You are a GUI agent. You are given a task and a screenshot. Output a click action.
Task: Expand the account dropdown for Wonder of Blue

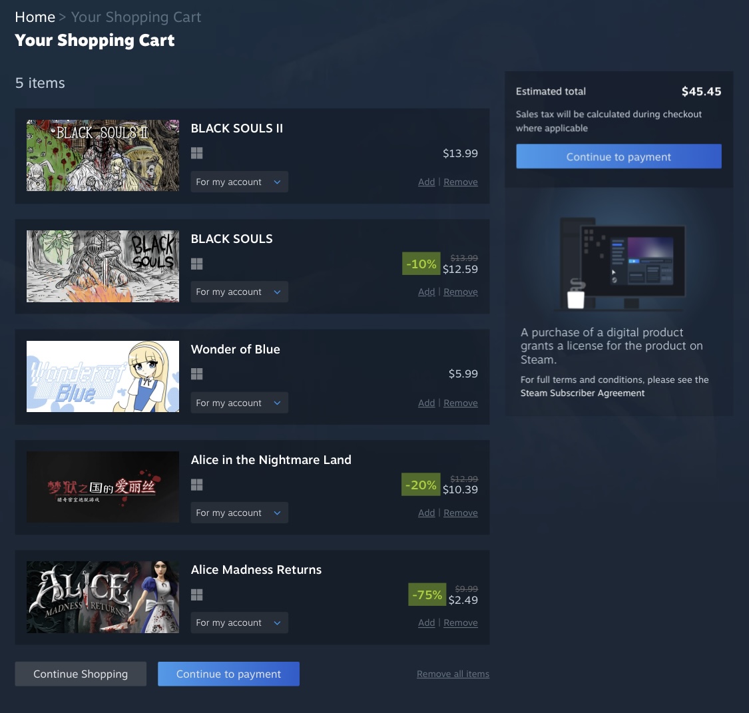pyautogui.click(x=239, y=403)
